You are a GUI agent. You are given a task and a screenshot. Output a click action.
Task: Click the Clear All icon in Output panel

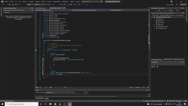pyautogui.click(x=85, y=92)
